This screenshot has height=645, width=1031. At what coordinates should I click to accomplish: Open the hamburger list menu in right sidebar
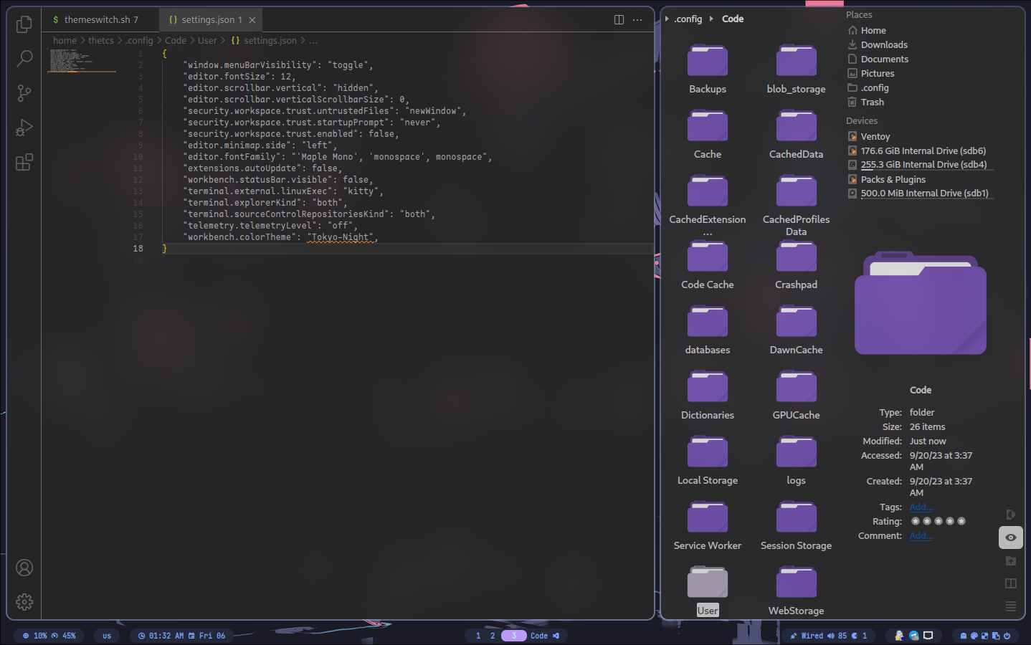click(x=1010, y=606)
